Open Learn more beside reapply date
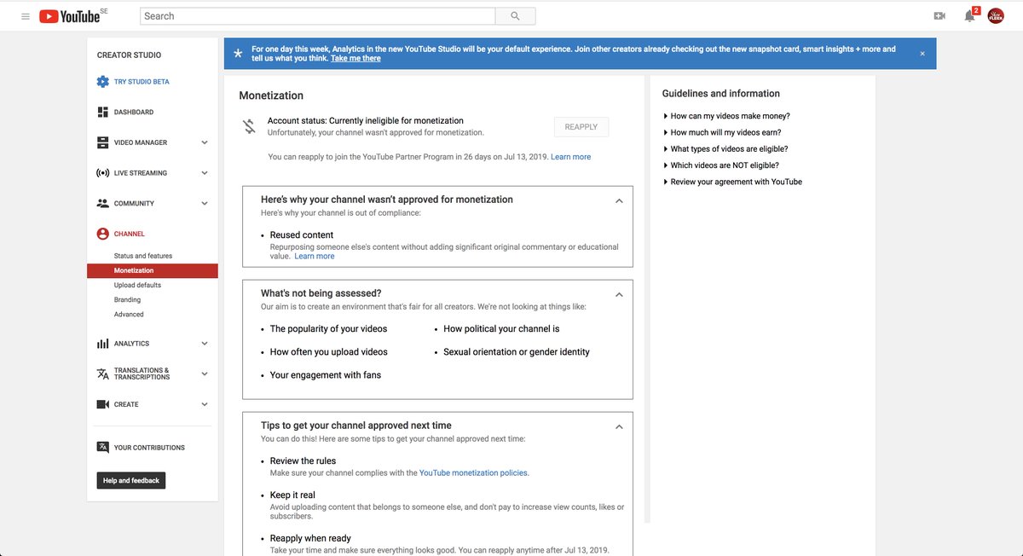 [x=570, y=157]
